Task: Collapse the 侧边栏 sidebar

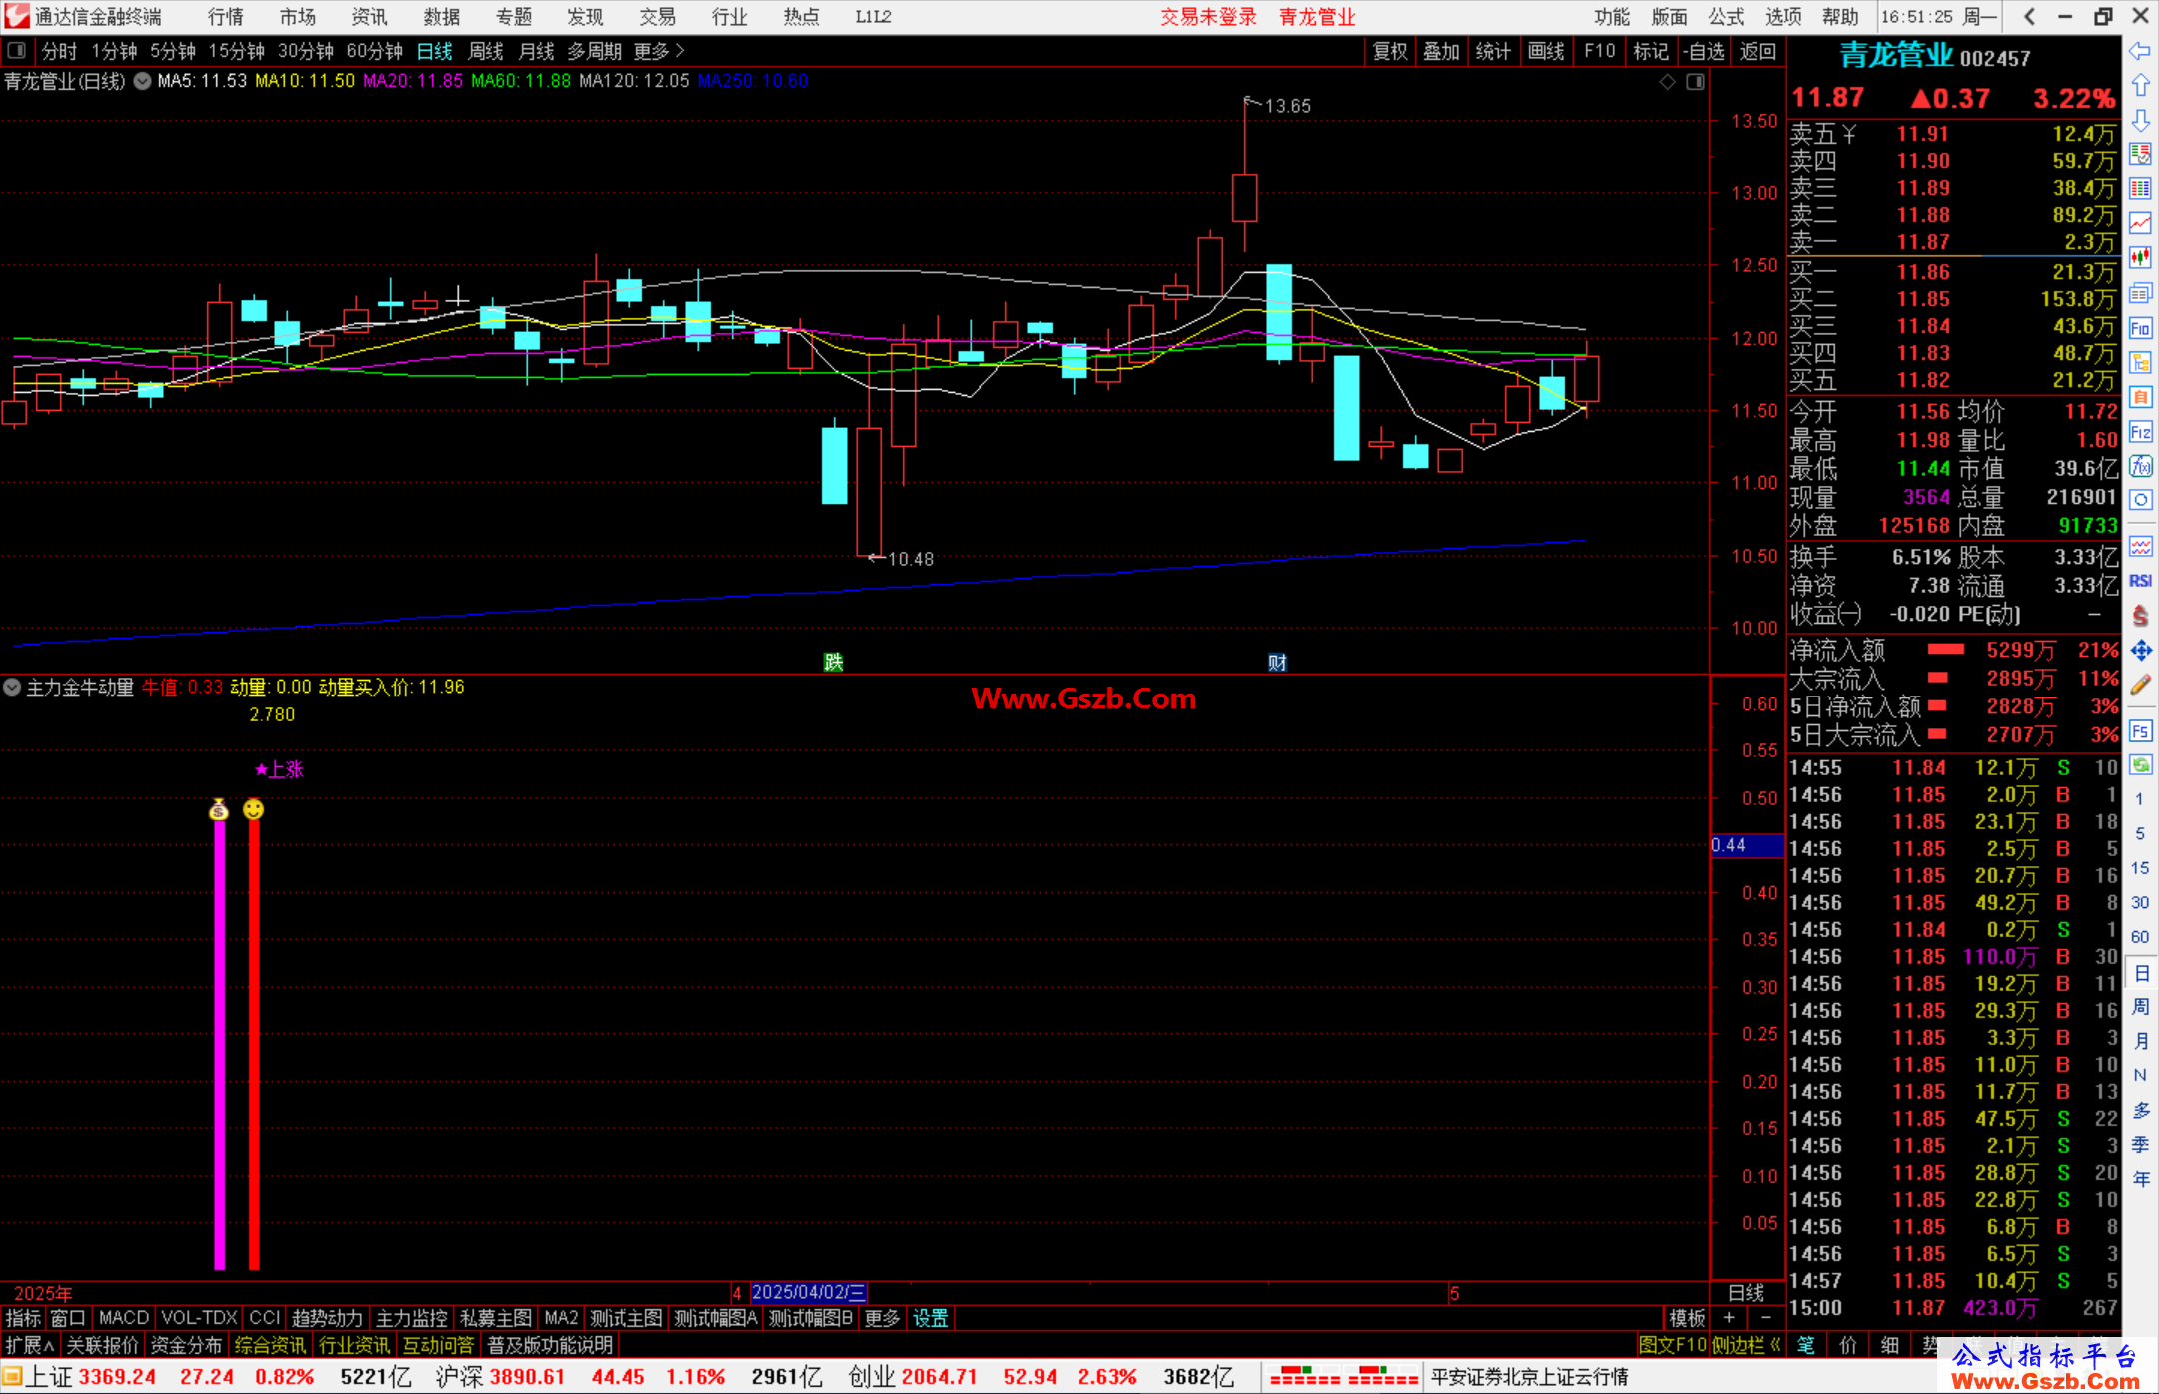Action: click(1746, 1345)
